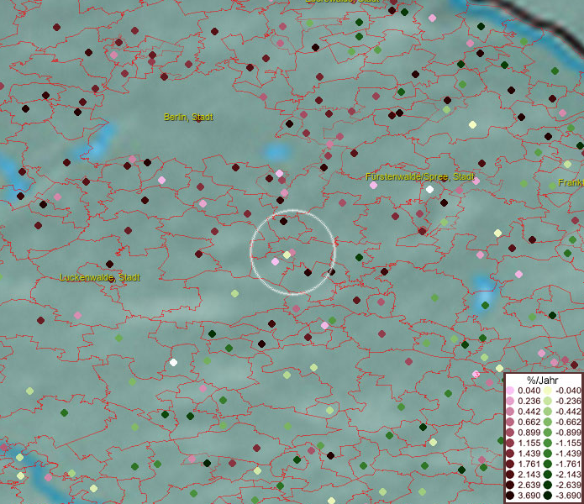Image resolution: width=584 pixels, height=504 pixels.
Task: Pick the 1.155 legend color dot
Action: click(x=510, y=443)
